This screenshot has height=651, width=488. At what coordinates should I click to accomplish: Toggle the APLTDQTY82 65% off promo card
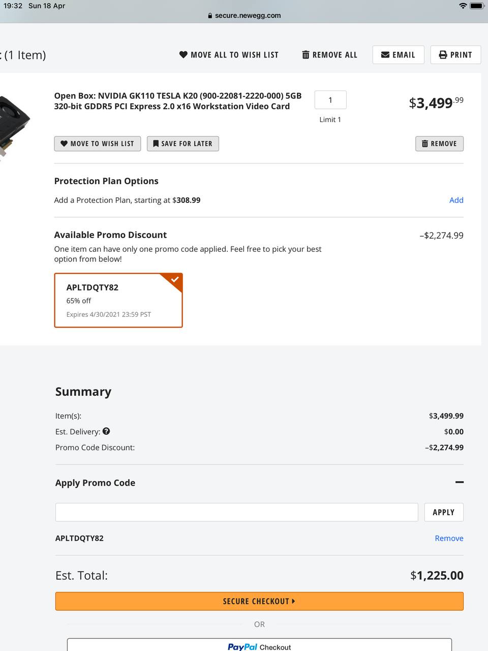coord(118,300)
